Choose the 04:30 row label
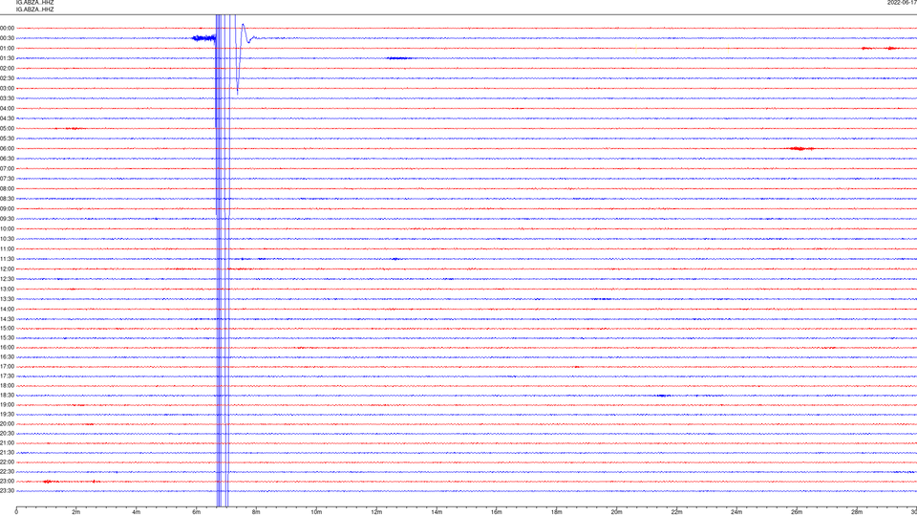The image size is (917, 516). [x=7, y=118]
